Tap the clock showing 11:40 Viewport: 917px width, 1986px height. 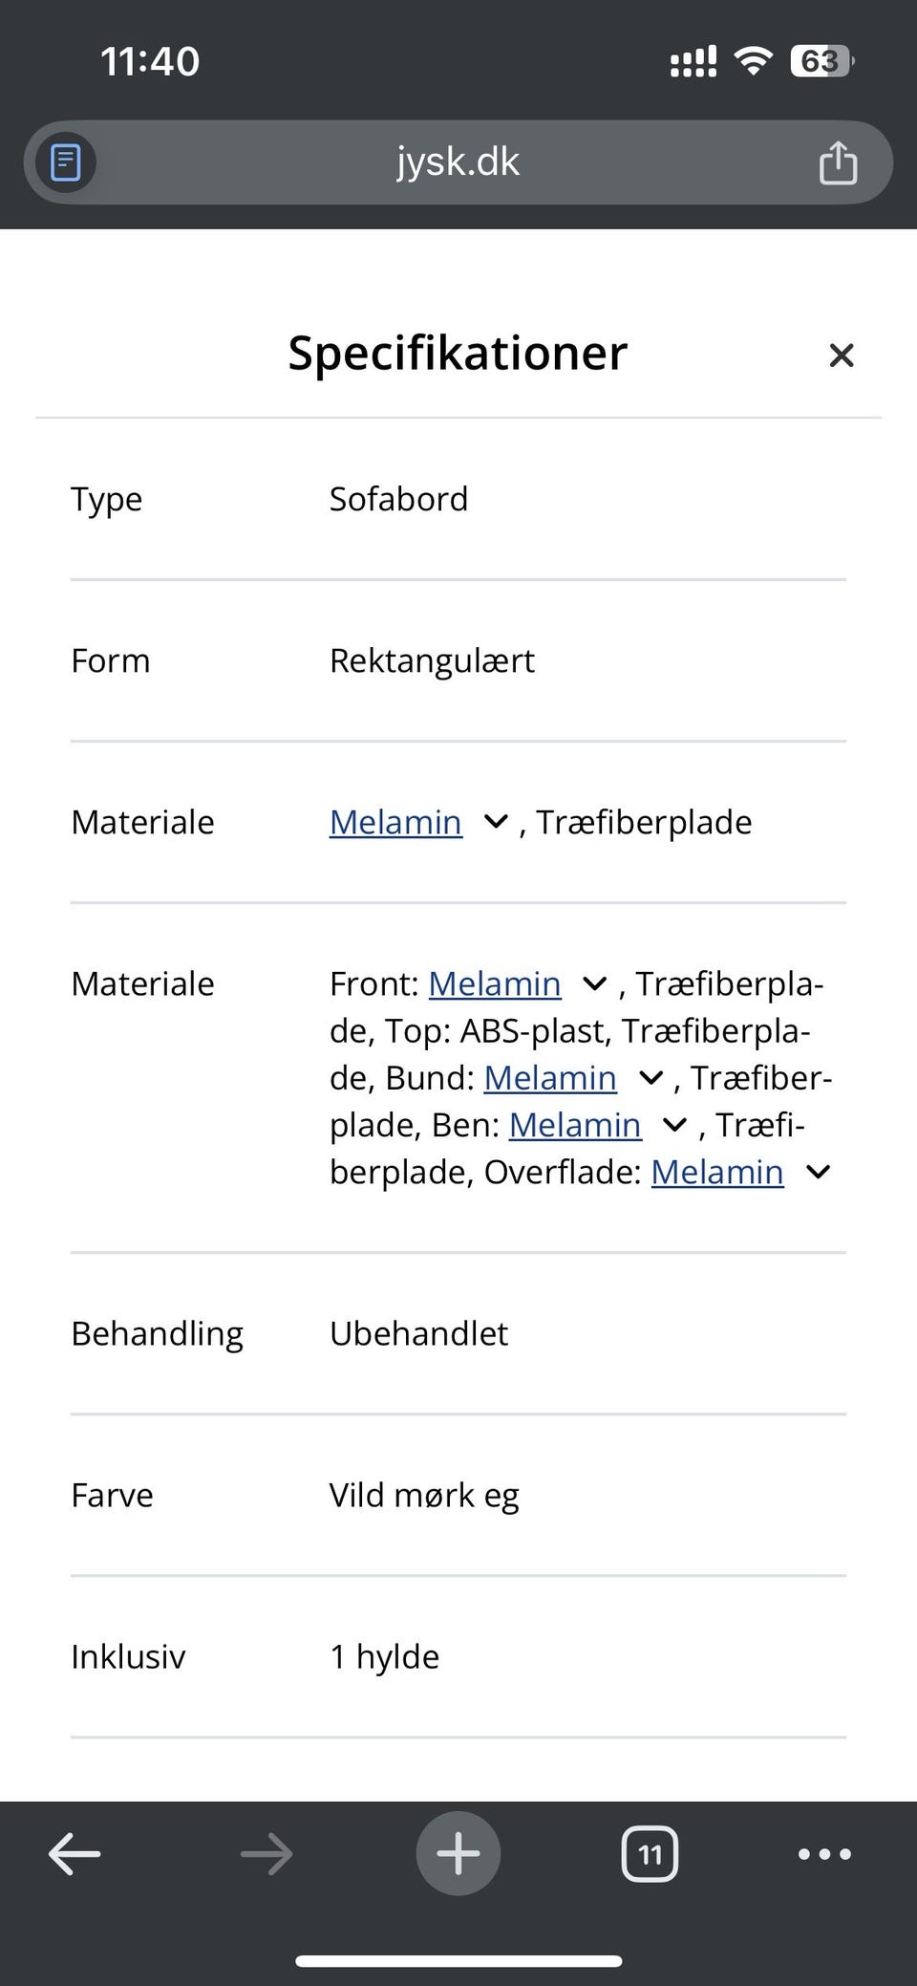click(149, 60)
